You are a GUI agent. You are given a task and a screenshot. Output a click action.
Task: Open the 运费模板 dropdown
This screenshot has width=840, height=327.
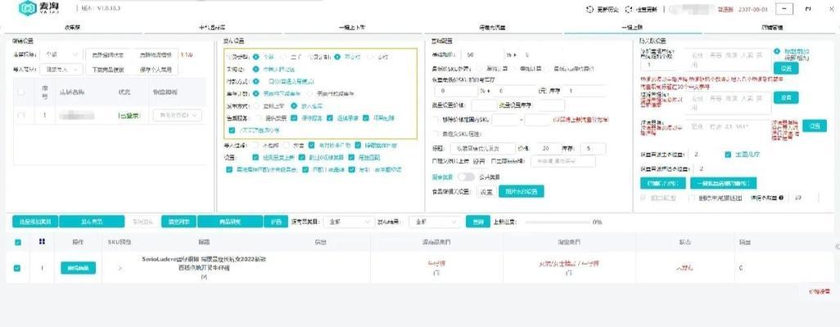click(x=61, y=54)
